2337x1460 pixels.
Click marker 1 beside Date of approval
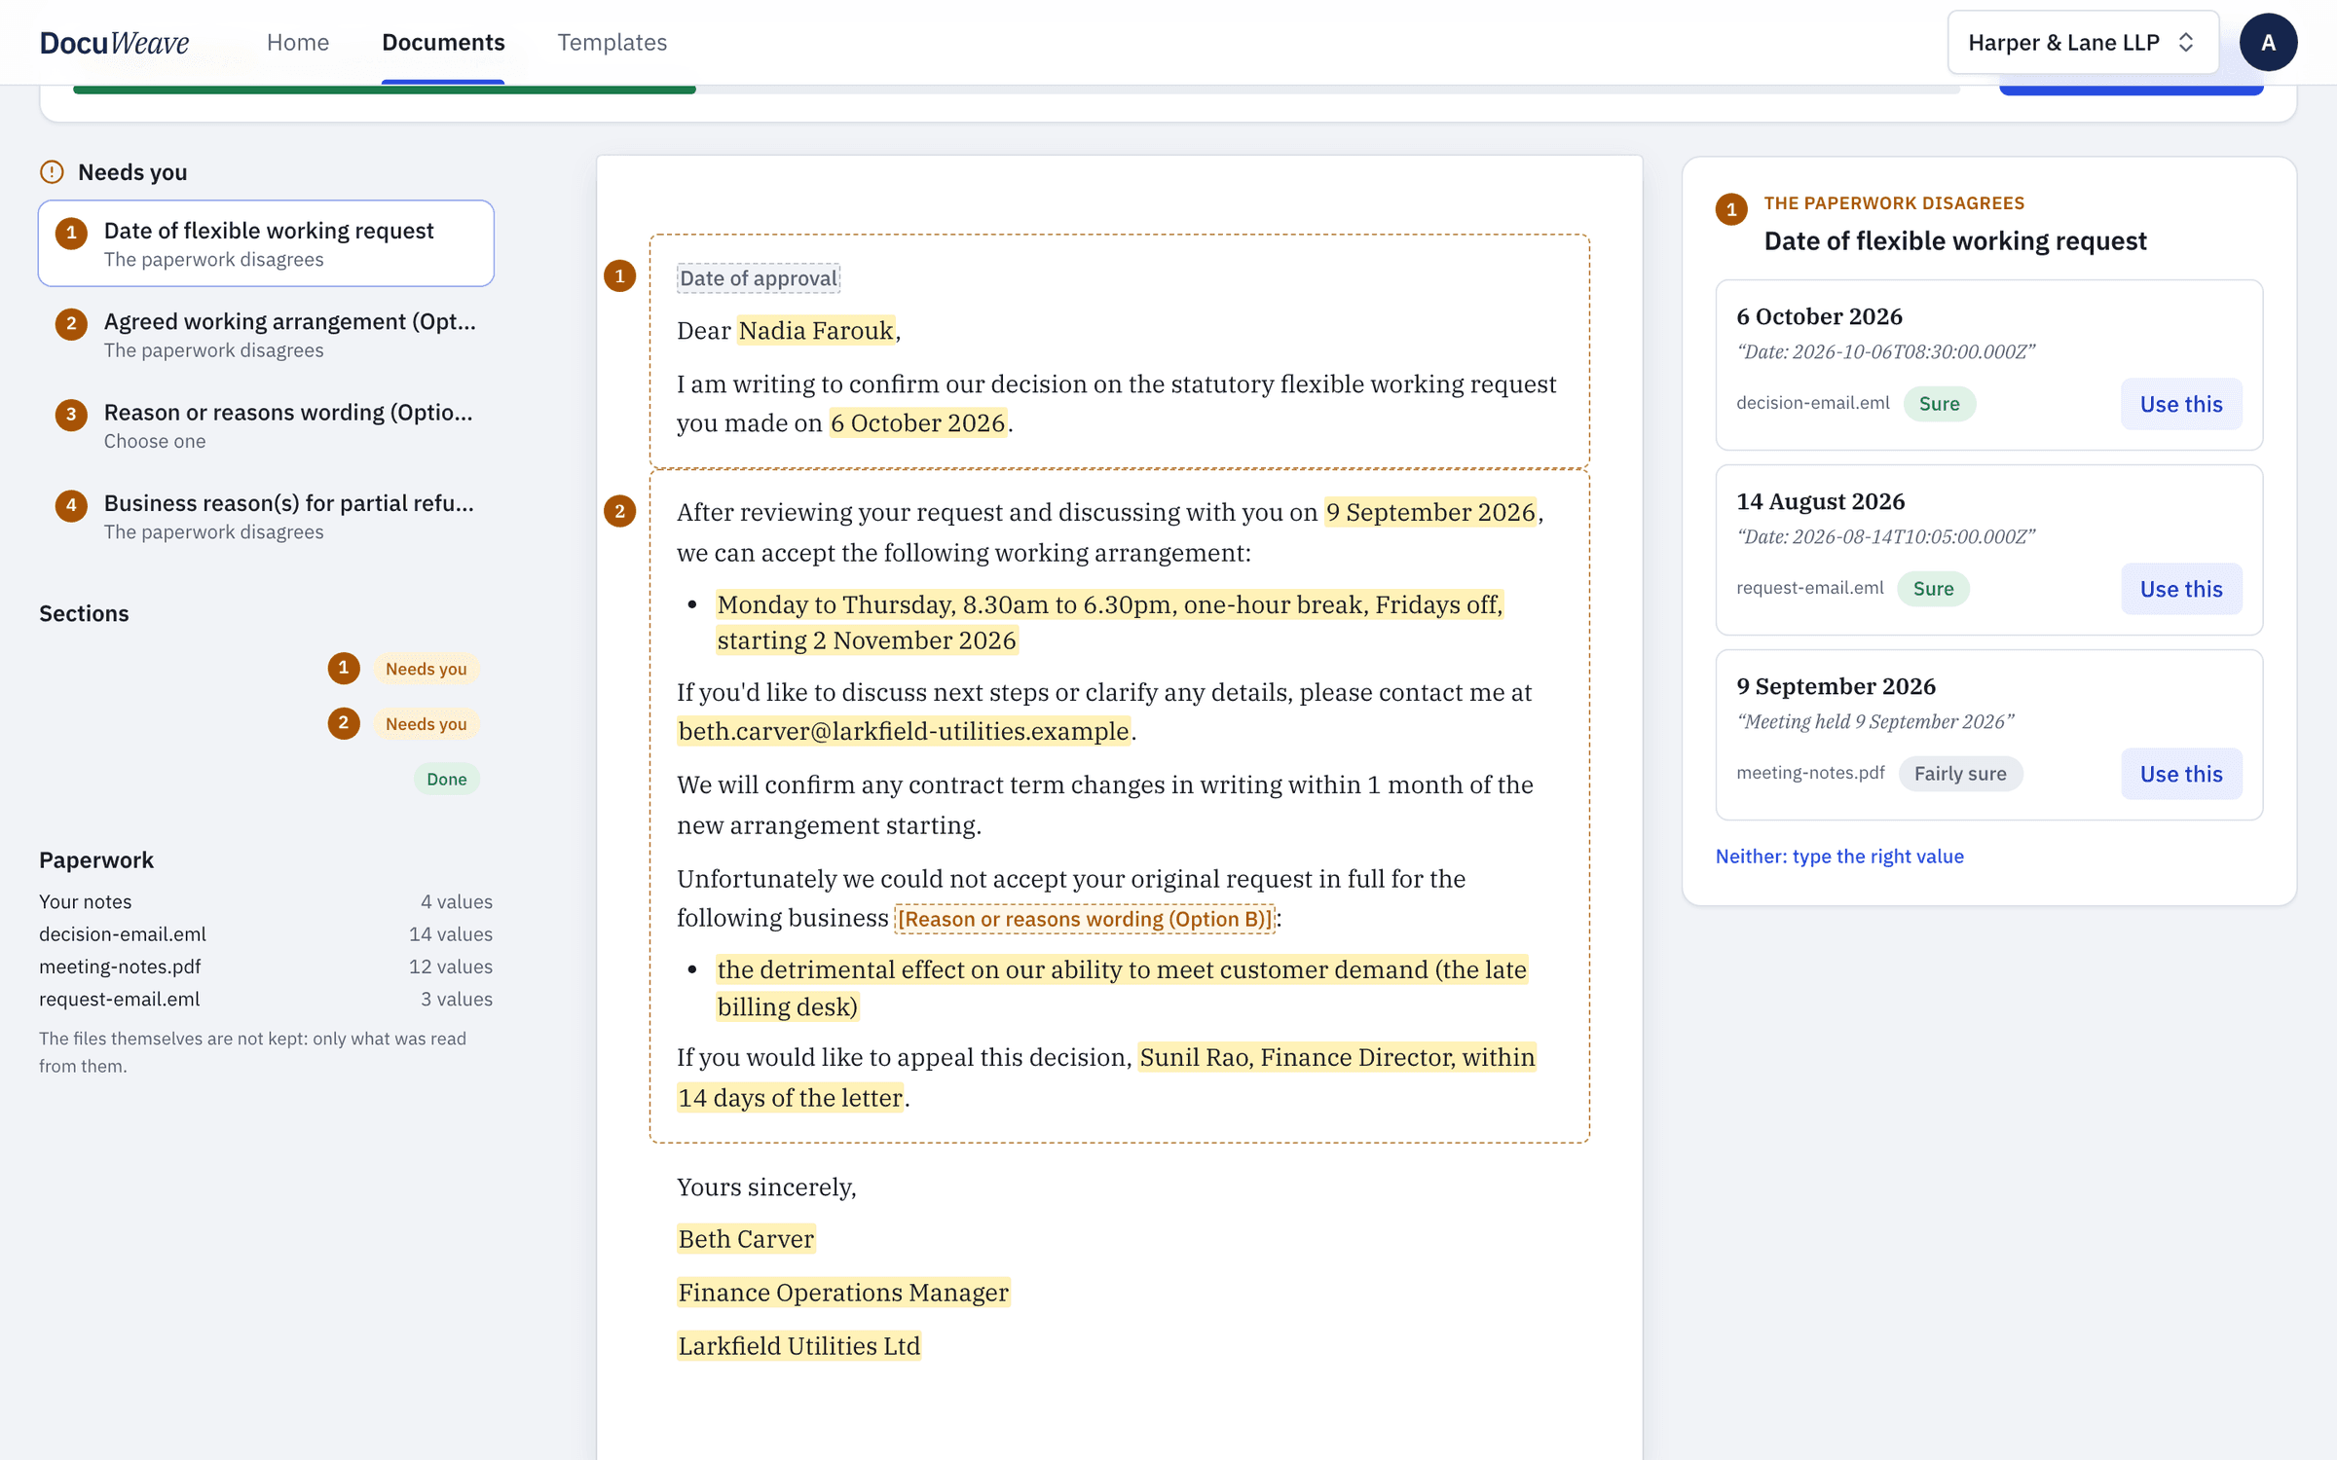coord(619,276)
